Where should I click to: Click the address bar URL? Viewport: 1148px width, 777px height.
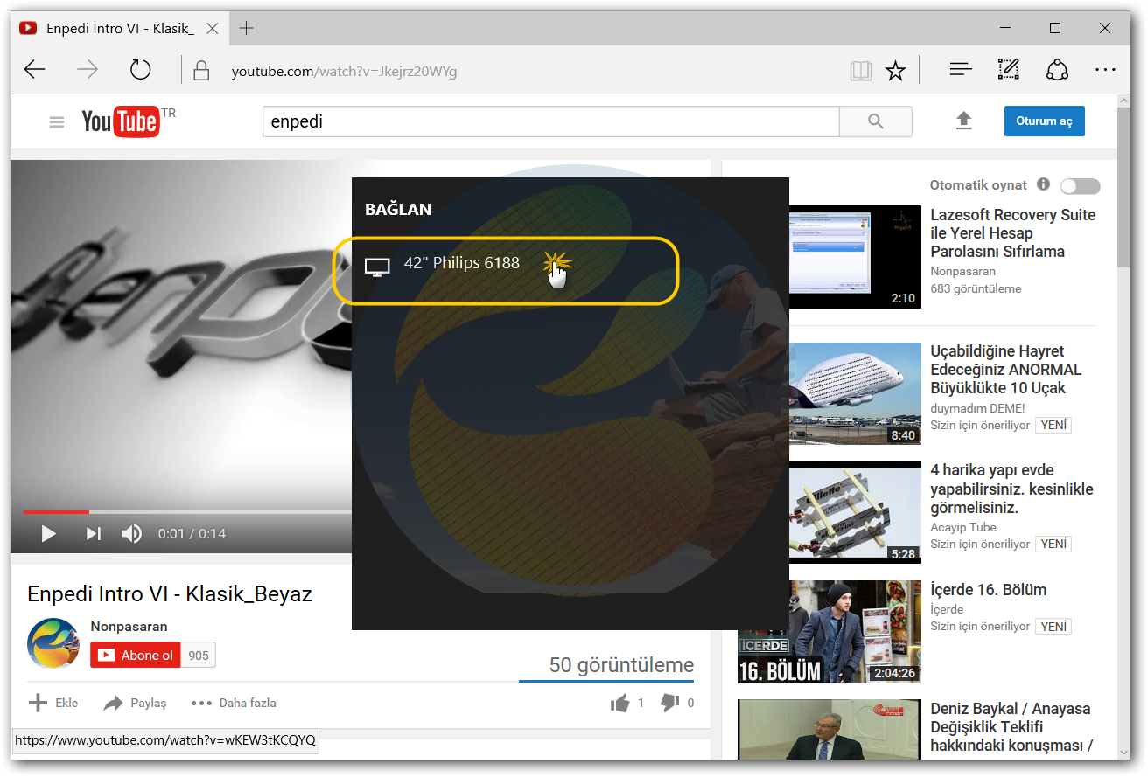pos(344,71)
